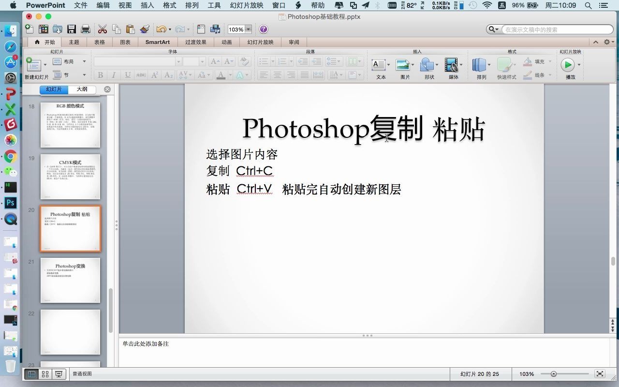Toggle bold formatting in the Font group

click(100, 75)
